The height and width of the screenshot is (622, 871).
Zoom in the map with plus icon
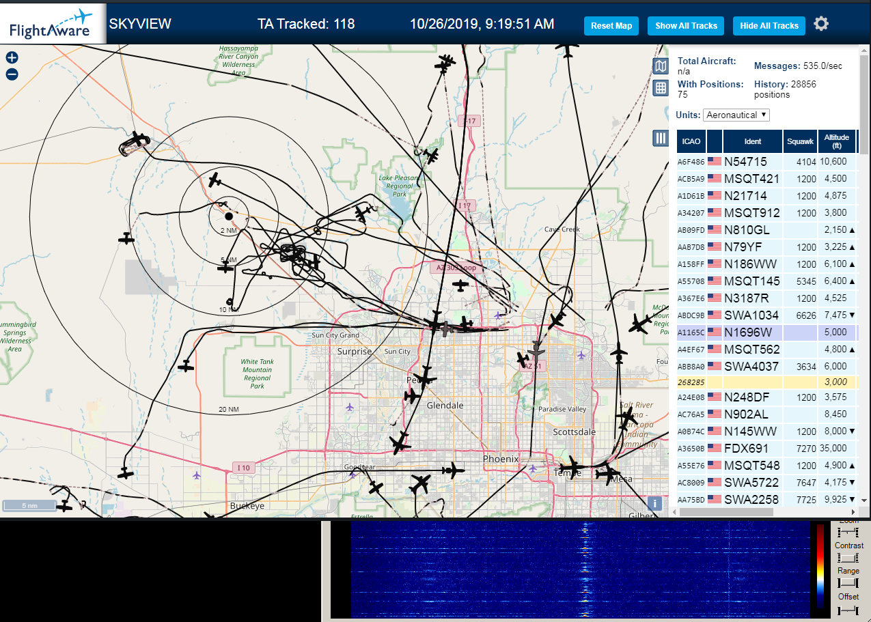(12, 58)
